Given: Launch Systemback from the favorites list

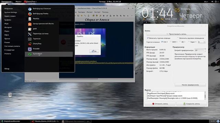Looking at the screenshot, I should 49,54.
